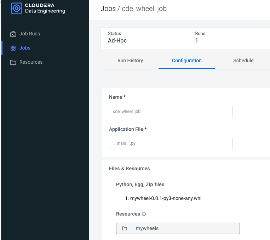Image resolution: width=270 pixels, height=240 pixels.
Task: Select mywheel-0.0.1-py3-none-any.whl file entry
Action: (166, 198)
